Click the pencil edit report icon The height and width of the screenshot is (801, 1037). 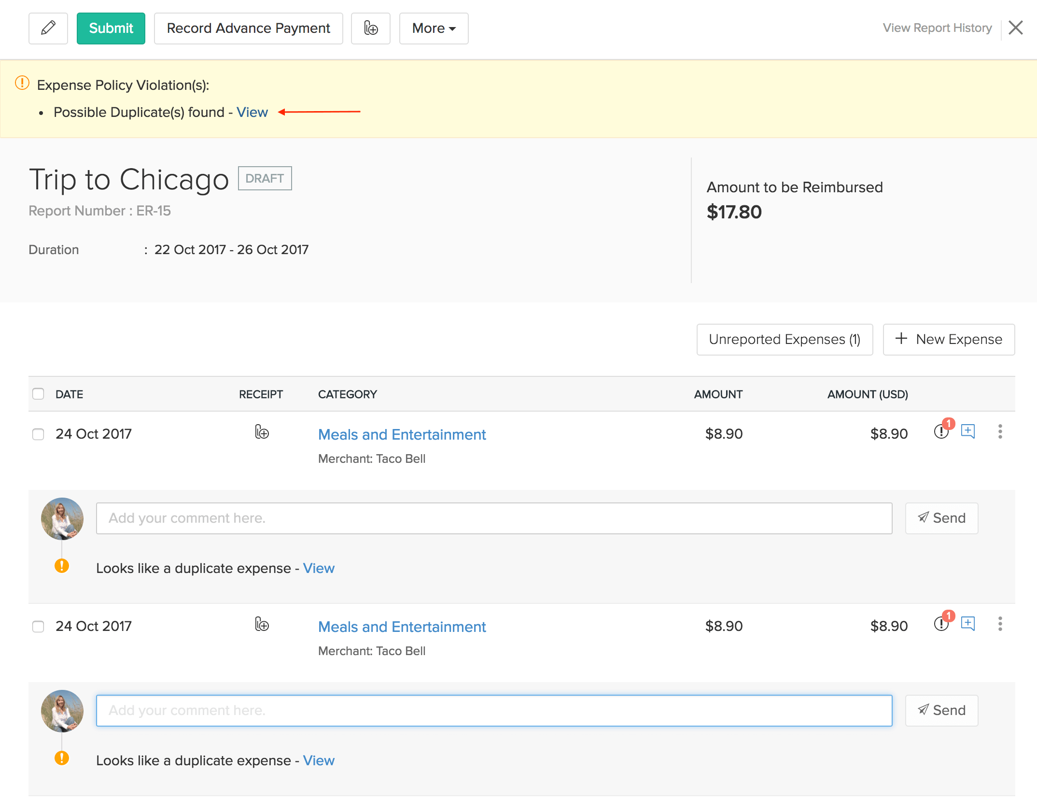[48, 28]
